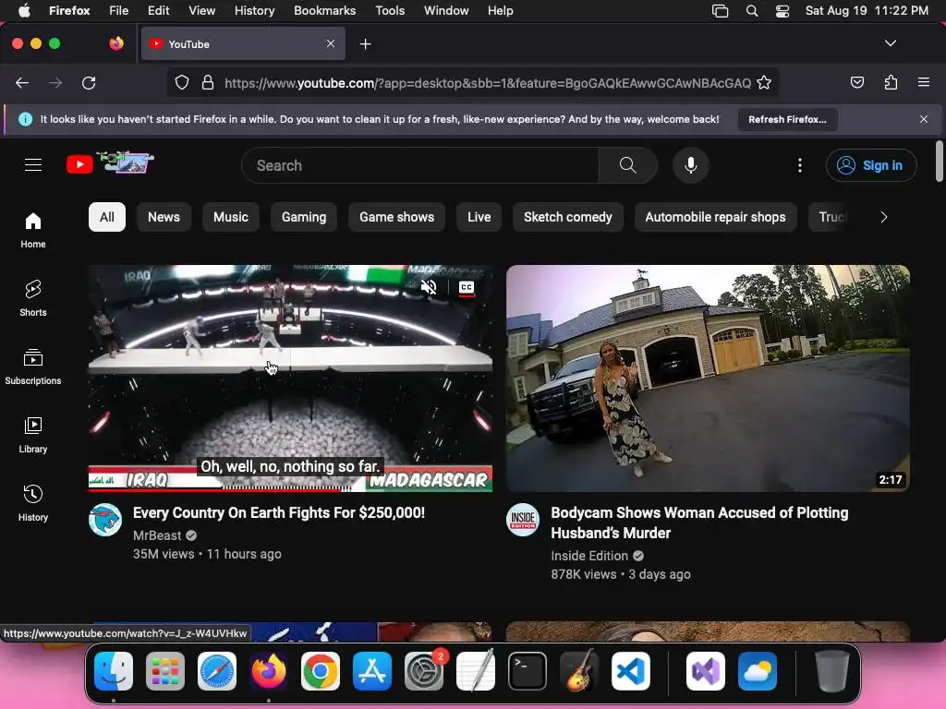Open Shorts in sidebar
This screenshot has height=709, width=946.
[33, 298]
